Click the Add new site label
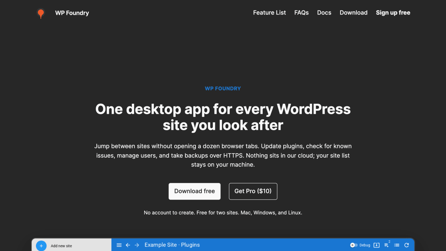Viewport: 446px width, 251px height. (61, 246)
